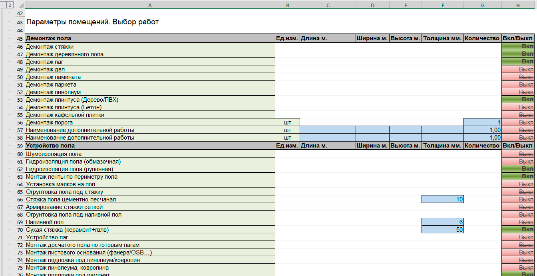Image resolution: width=537 pixels, height=276 pixels.
Task: Toggle Вкл/Выкл for Демонтаж плинтуса (Дерево/ПВХ)
Action: coord(517,100)
